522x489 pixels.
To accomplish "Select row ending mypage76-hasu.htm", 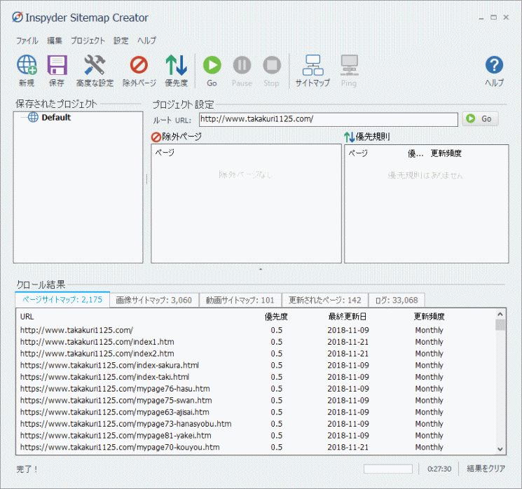I will tap(256, 389).
